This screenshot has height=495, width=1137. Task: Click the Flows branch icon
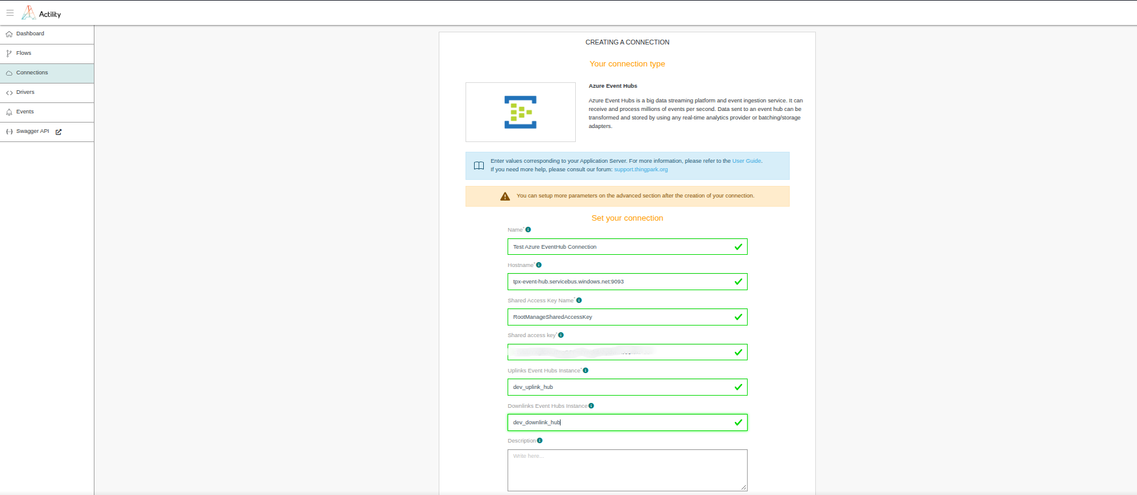(9, 54)
